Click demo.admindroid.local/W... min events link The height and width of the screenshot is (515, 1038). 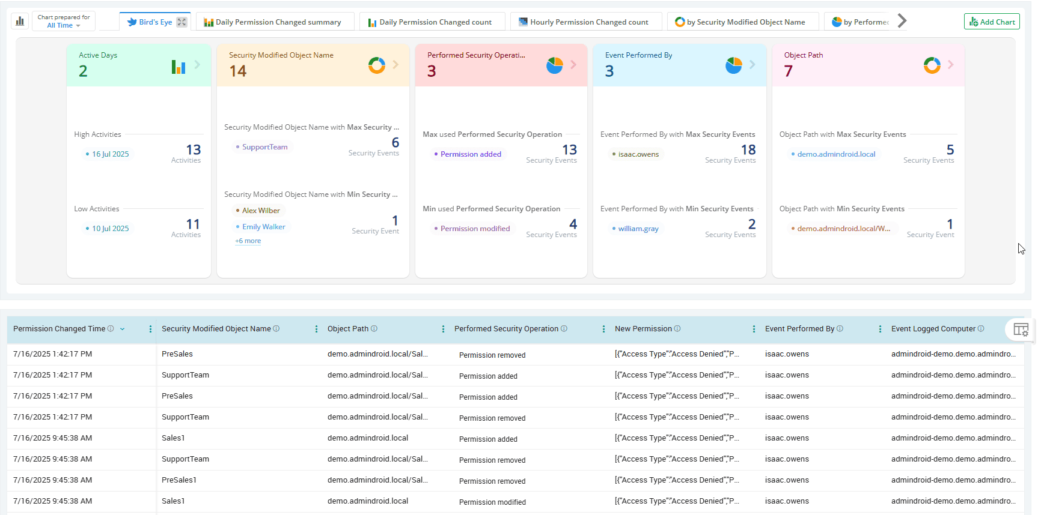coord(844,229)
